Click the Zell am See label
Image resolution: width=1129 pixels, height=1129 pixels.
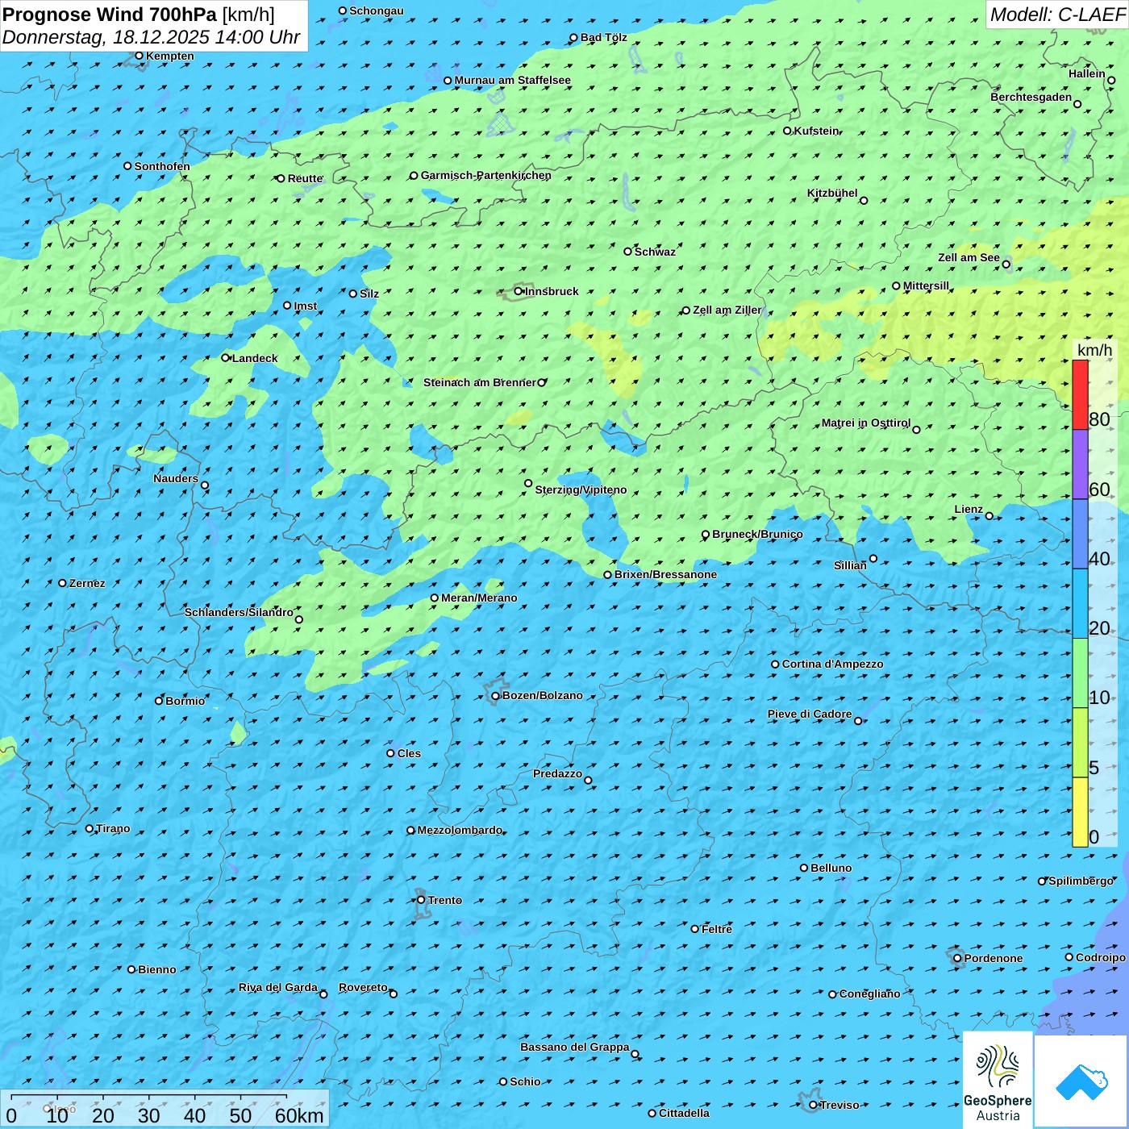pyautogui.click(x=969, y=257)
